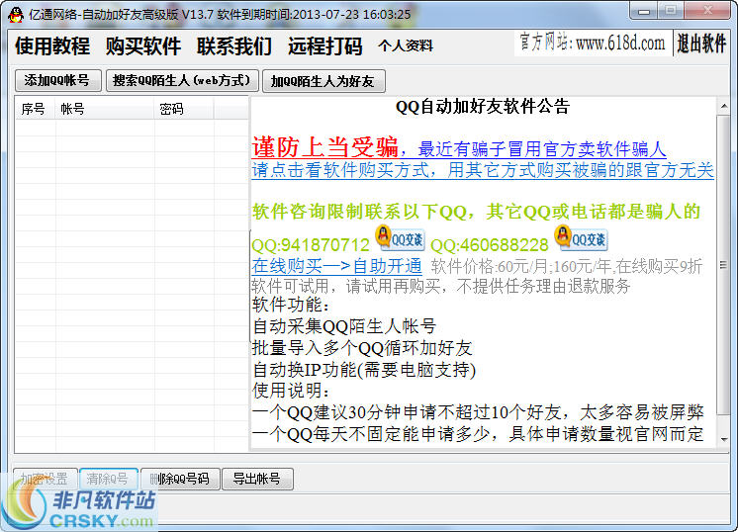Click the 谨防上当受骗 warning link
Image resolution: width=738 pixels, height=532 pixels.
point(325,146)
